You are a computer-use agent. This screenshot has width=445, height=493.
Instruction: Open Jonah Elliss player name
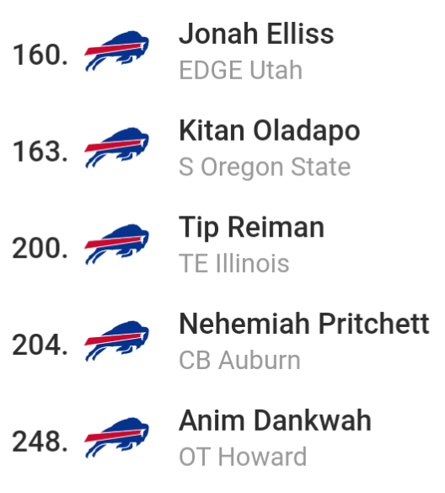[x=256, y=34]
